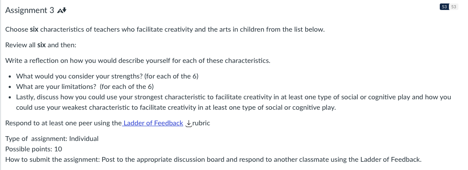Screen dimensions: 468x170
Task: Click the Write a reflection paragraph
Action: click(138, 61)
